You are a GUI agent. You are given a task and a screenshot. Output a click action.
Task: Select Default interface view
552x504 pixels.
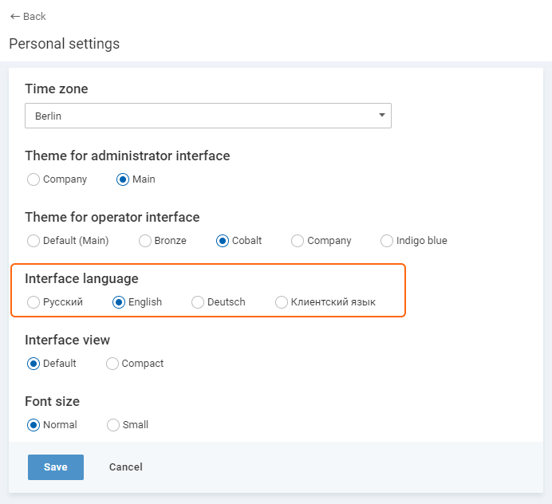33,364
